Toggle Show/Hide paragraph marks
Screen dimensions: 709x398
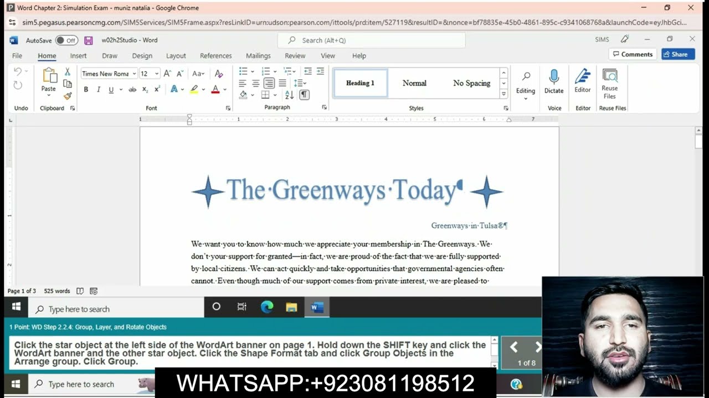[x=304, y=95]
